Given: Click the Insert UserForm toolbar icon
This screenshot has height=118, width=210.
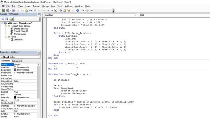Looking at the screenshot, I should coord(8,10).
